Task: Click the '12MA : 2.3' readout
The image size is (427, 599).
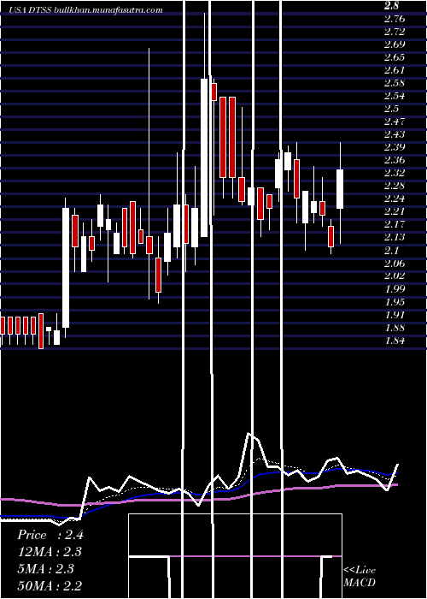Action: [50, 552]
